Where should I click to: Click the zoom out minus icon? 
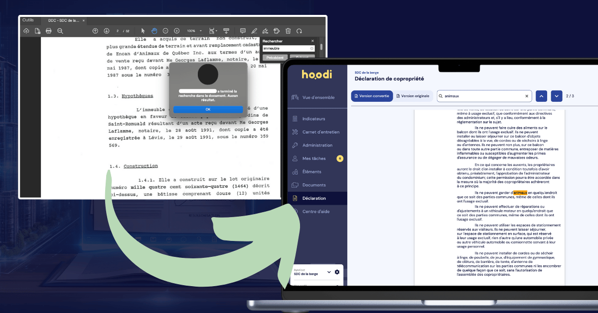click(x=165, y=31)
